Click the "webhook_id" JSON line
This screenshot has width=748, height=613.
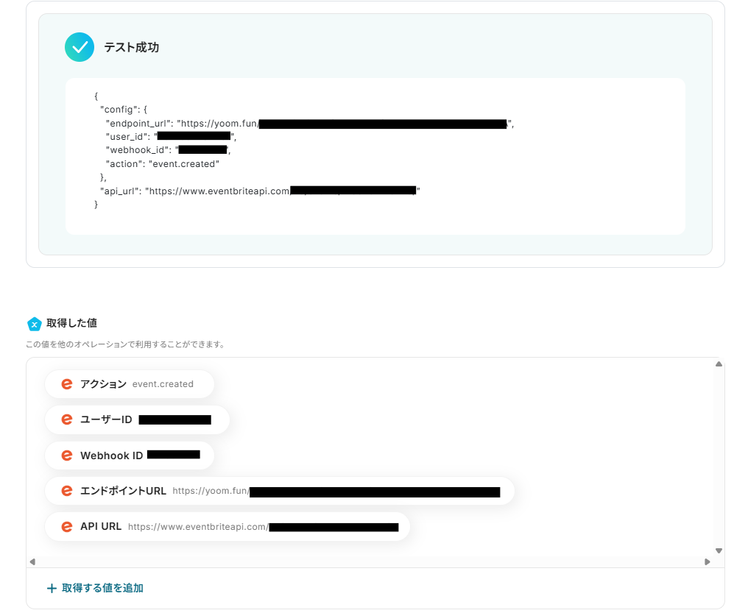click(x=168, y=150)
